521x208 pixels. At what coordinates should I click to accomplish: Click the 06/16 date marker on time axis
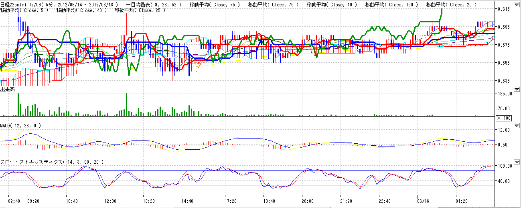point(423,201)
